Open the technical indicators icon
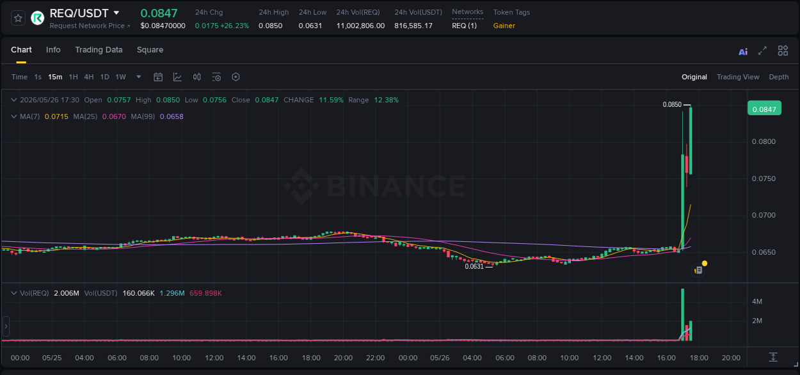This screenshot has height=375, width=800. click(x=177, y=77)
